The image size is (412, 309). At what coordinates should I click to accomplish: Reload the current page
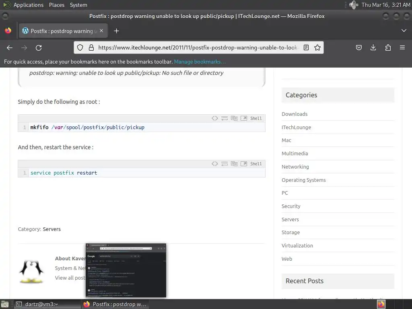click(39, 47)
